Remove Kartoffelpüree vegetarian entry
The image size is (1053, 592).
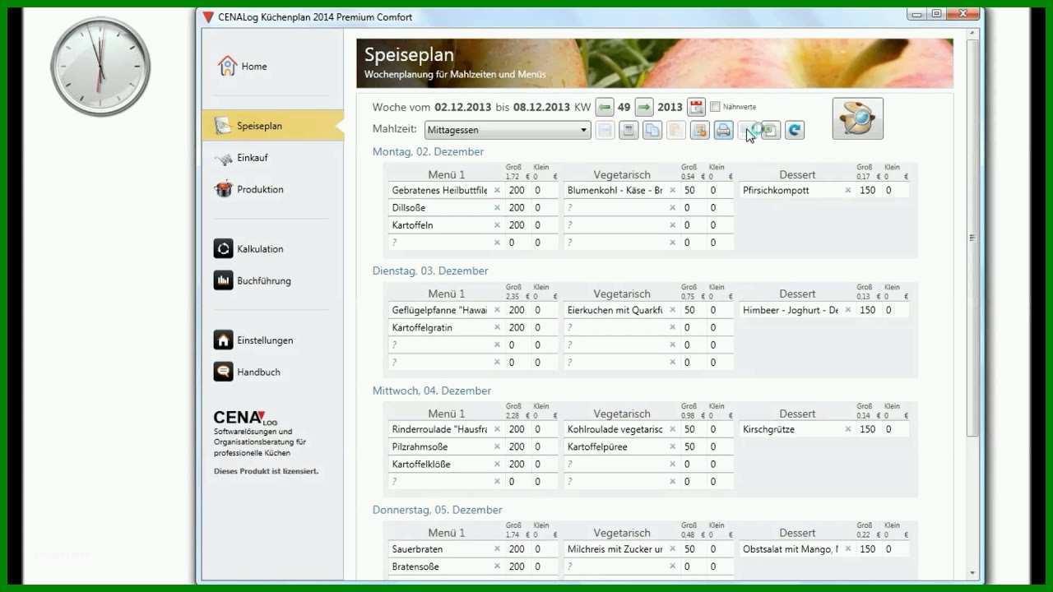tap(672, 447)
